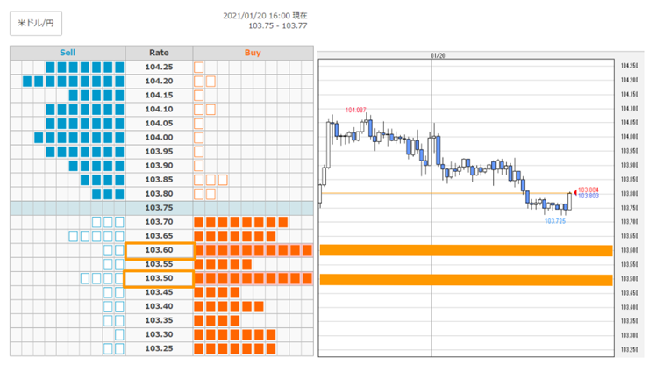This screenshot has width=649, height=365.
Task: Select the 104.20 rate cell
Action: pyautogui.click(x=159, y=82)
